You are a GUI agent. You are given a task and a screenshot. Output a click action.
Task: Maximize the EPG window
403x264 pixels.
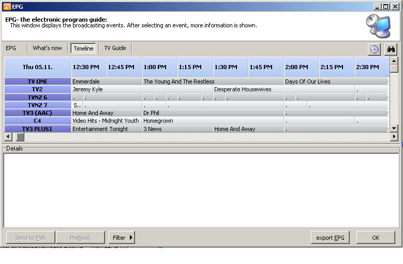386,7
